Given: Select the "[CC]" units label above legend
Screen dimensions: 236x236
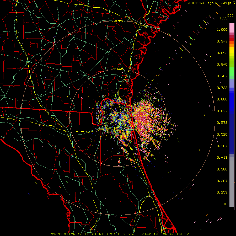Looking at the screenshot, I should coord(224,18).
